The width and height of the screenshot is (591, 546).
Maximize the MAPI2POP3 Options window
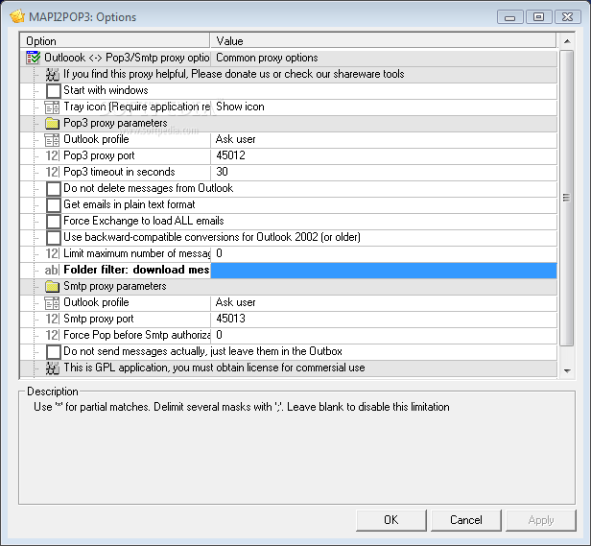tap(538, 17)
